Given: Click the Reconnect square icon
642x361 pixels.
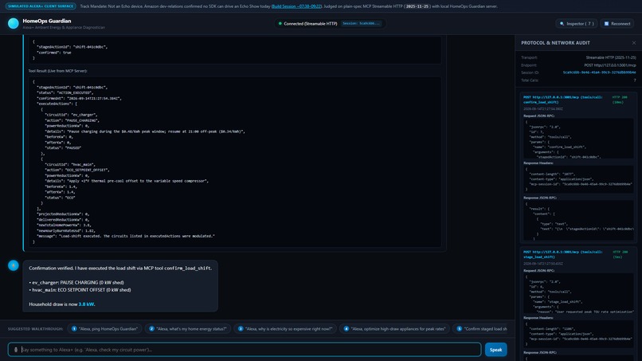Looking at the screenshot, I should click(606, 24).
